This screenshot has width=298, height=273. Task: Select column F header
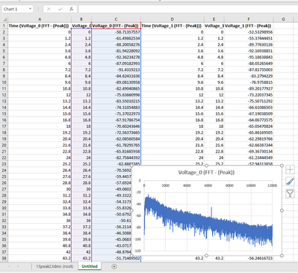249,19
